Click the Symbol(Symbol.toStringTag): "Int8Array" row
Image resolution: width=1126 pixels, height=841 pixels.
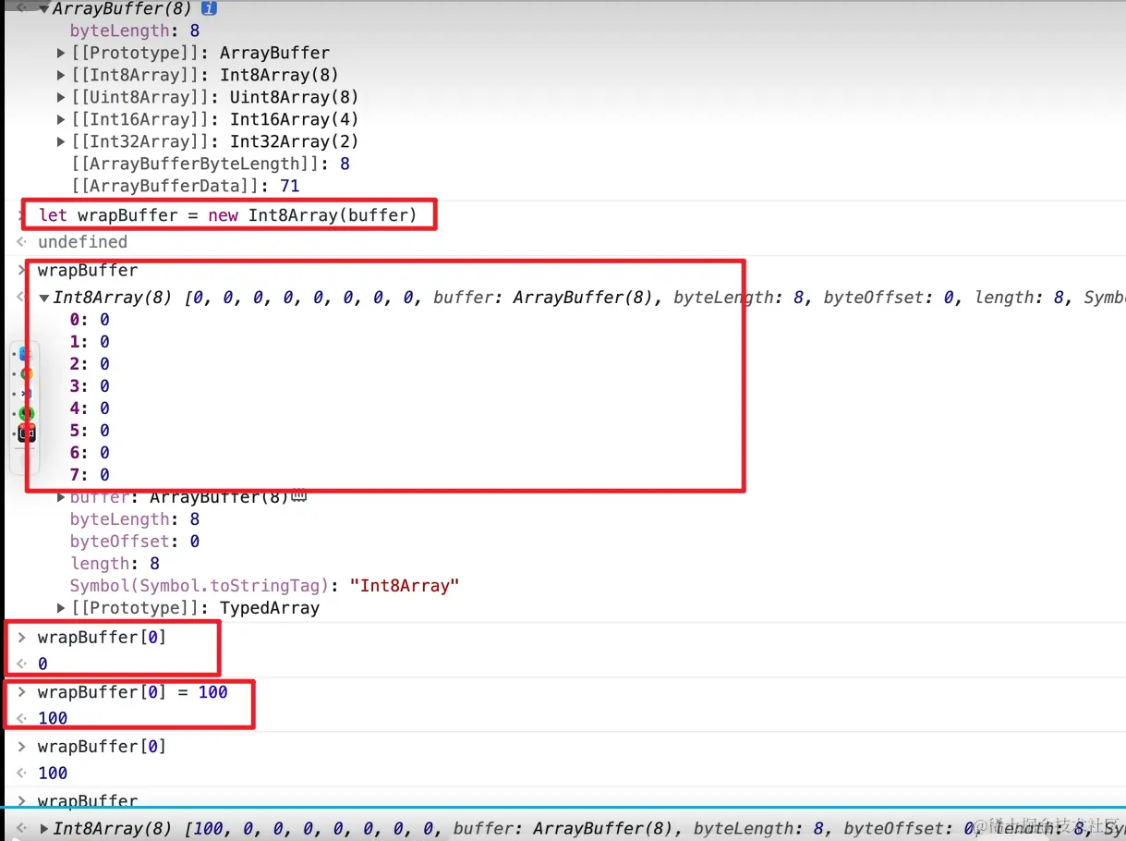(264, 586)
